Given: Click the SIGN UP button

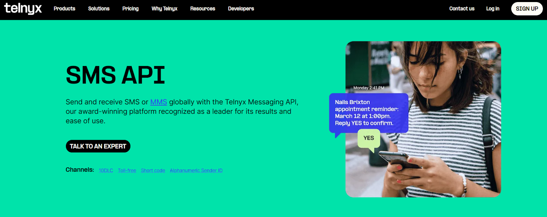Looking at the screenshot, I should 527,9.
